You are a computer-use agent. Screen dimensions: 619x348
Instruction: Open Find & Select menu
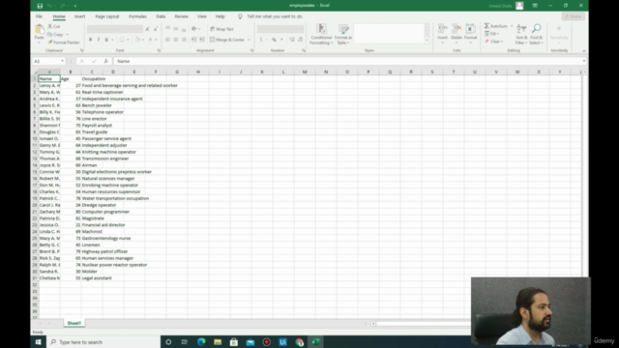tap(536, 35)
